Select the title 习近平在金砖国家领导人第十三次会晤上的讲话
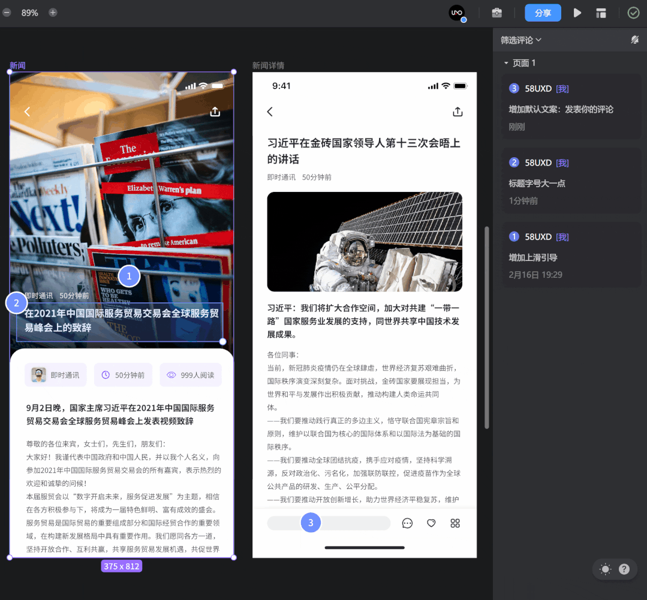The image size is (647, 600). (x=363, y=151)
